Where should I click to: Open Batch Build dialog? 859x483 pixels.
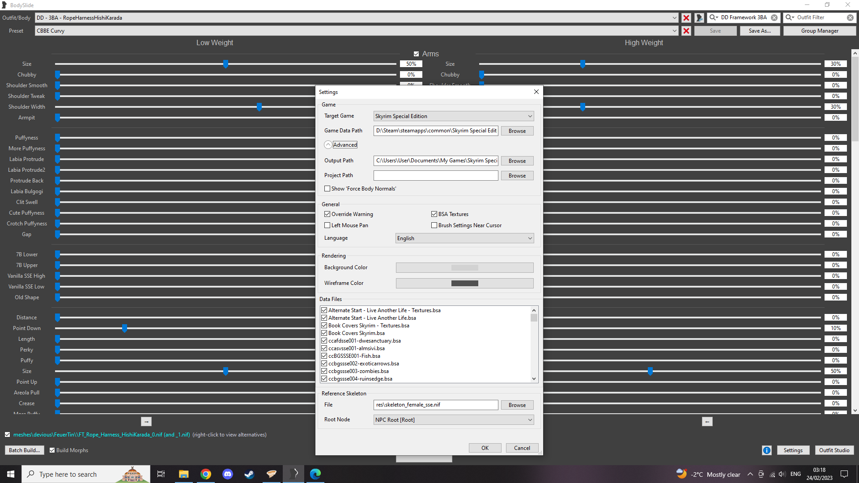pyautogui.click(x=24, y=450)
